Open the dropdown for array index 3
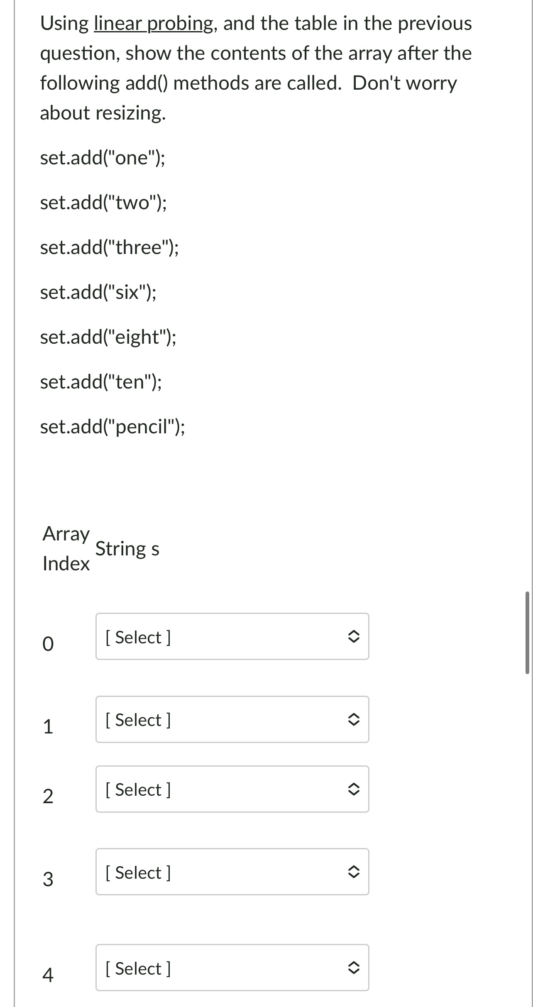533x1007 pixels. 232,872
